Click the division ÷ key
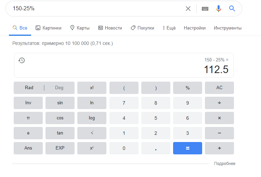 (x=219, y=103)
